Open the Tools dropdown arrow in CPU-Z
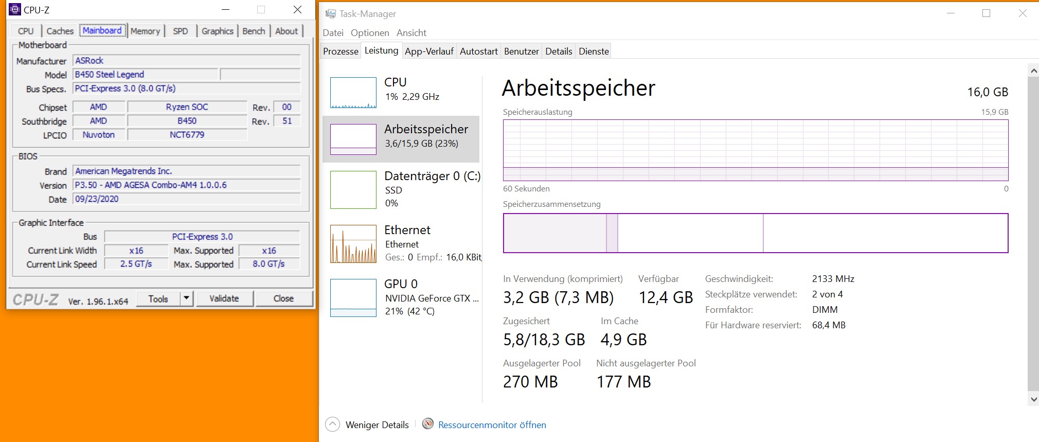 coord(186,298)
